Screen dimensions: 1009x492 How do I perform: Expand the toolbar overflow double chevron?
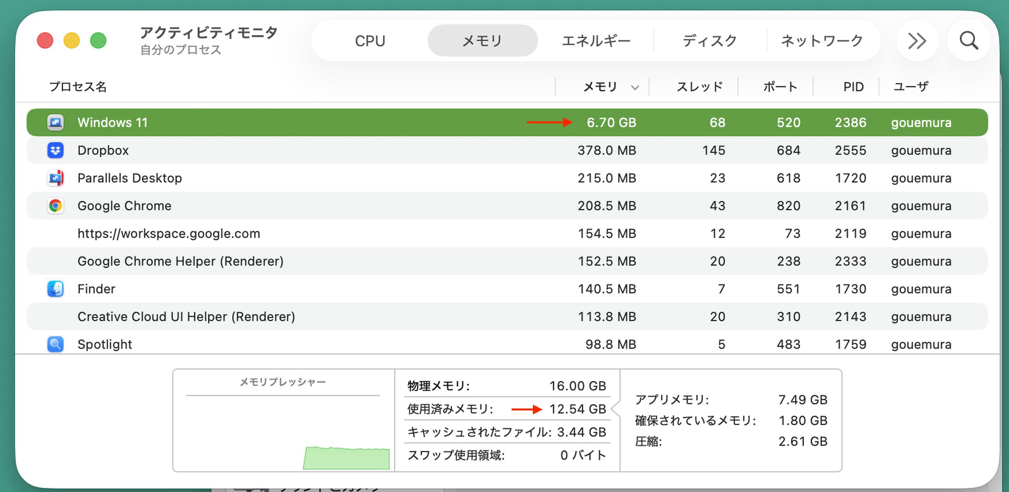(917, 41)
